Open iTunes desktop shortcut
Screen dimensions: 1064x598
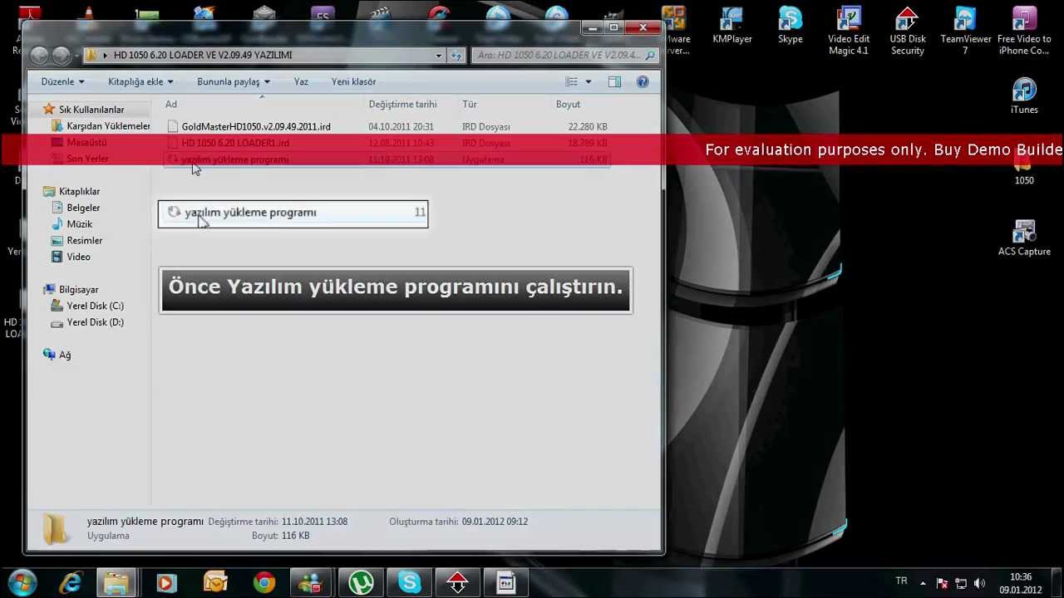(1024, 96)
